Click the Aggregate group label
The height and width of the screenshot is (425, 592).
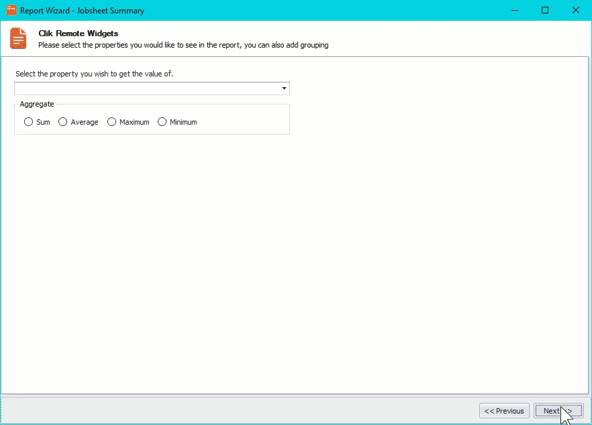tap(36, 104)
